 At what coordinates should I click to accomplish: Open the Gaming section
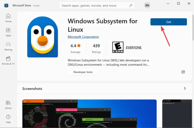tap(8, 46)
